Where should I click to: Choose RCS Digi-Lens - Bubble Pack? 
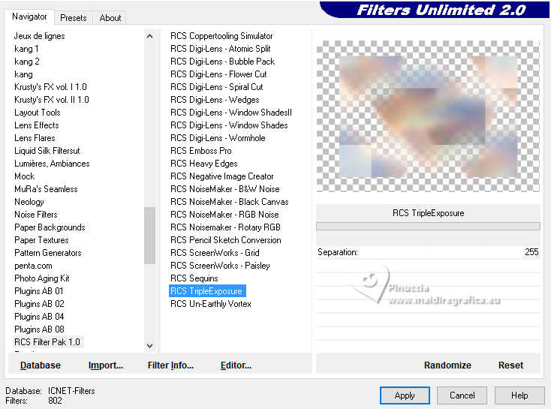click(x=222, y=62)
